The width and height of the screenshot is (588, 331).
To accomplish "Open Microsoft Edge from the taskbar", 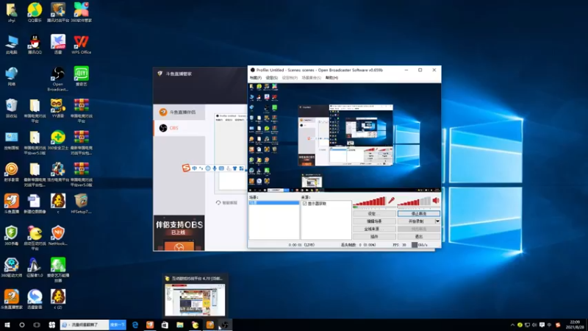I will pyautogui.click(x=135, y=325).
